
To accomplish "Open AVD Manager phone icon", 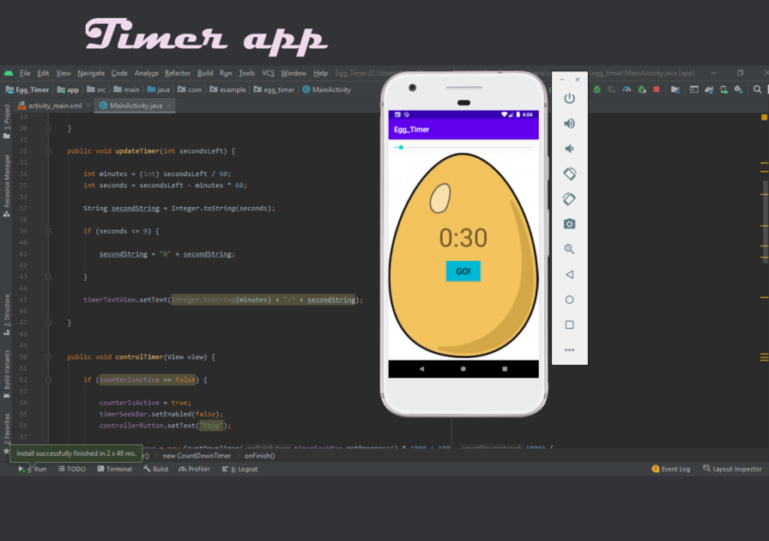I will point(724,89).
